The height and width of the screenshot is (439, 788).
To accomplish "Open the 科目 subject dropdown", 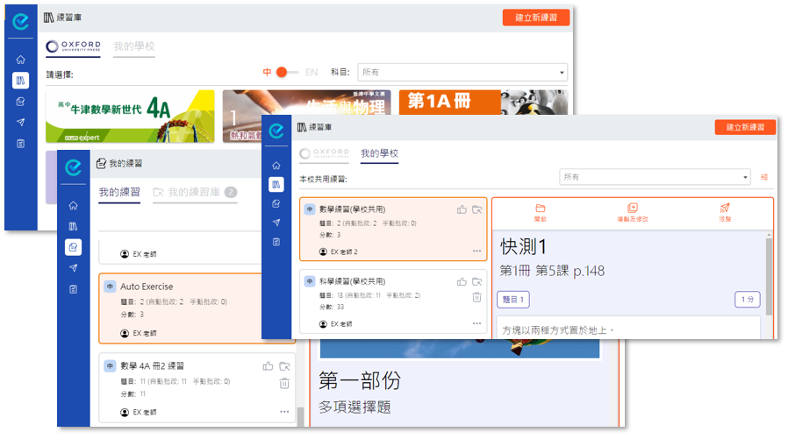I will [x=462, y=73].
